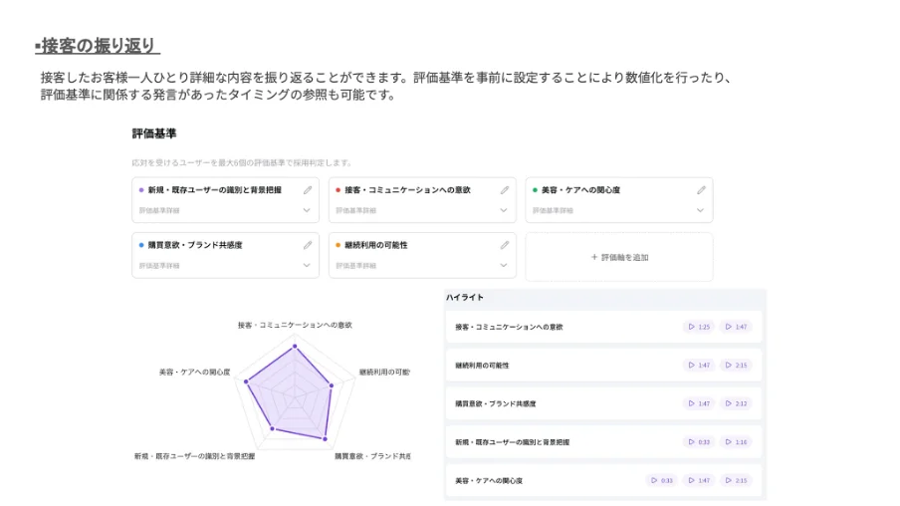Edit the 継続利用の可能性 criterion via pencil icon

tap(505, 245)
